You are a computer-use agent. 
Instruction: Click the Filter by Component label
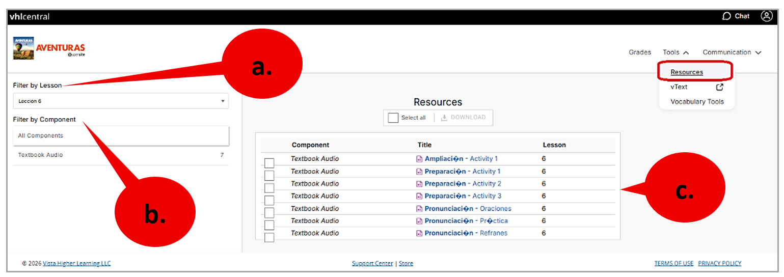pyautogui.click(x=44, y=120)
